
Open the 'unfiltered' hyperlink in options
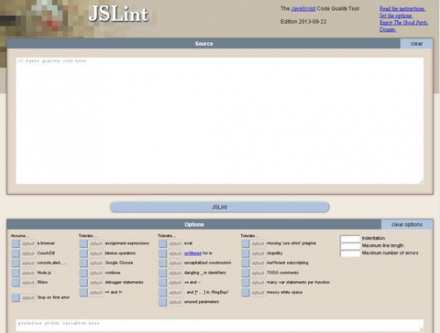[x=193, y=253]
